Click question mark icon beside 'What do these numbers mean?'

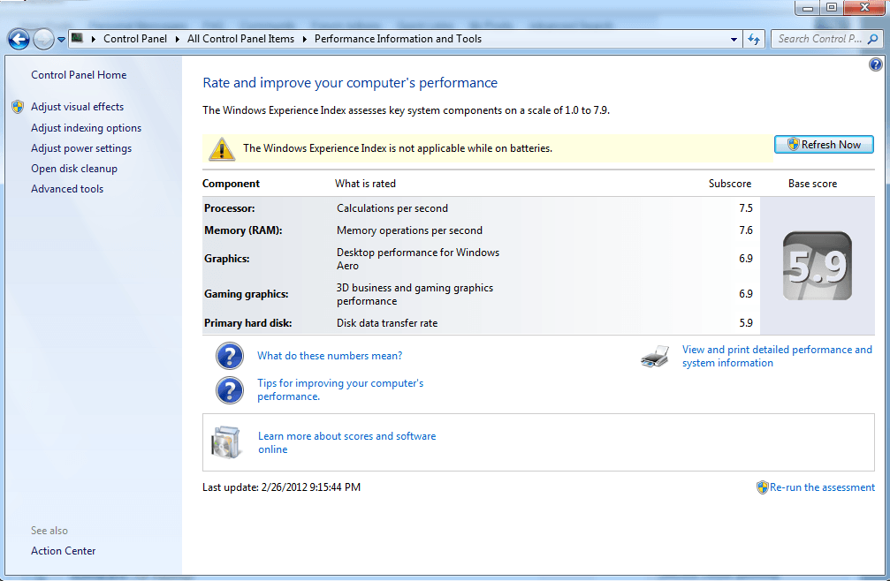(x=230, y=356)
